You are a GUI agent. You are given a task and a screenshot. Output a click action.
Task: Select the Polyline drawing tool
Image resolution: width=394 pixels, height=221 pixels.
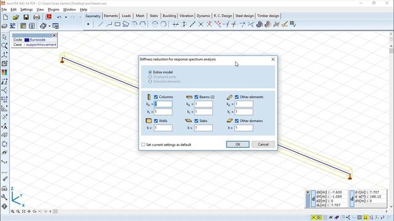109,25
